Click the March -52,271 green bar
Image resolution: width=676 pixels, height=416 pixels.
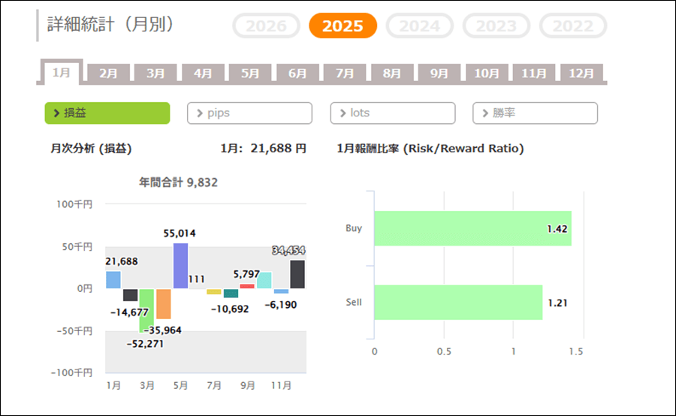point(146,310)
